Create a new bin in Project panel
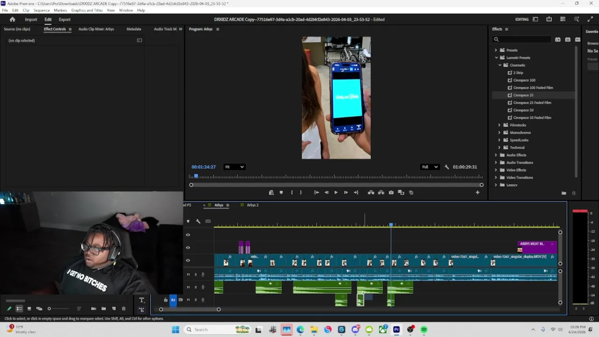 tap(103, 309)
